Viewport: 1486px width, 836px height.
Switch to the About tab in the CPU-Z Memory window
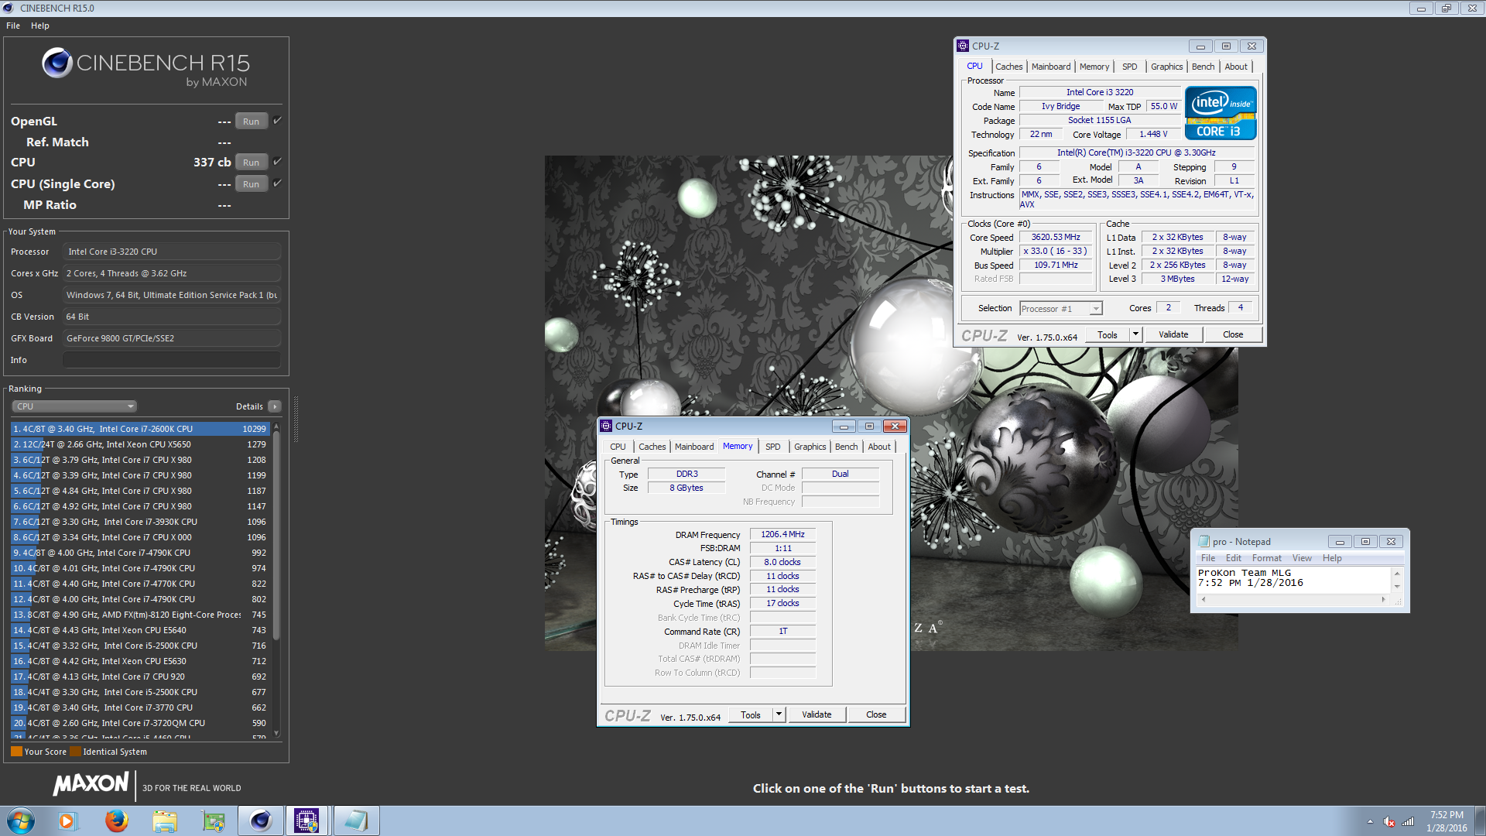tap(878, 447)
